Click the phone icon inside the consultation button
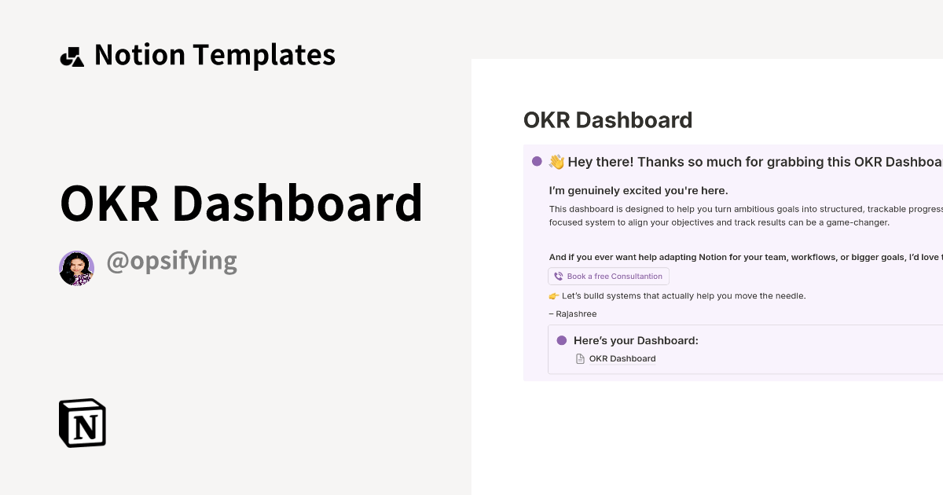The width and height of the screenshot is (943, 495). click(558, 276)
